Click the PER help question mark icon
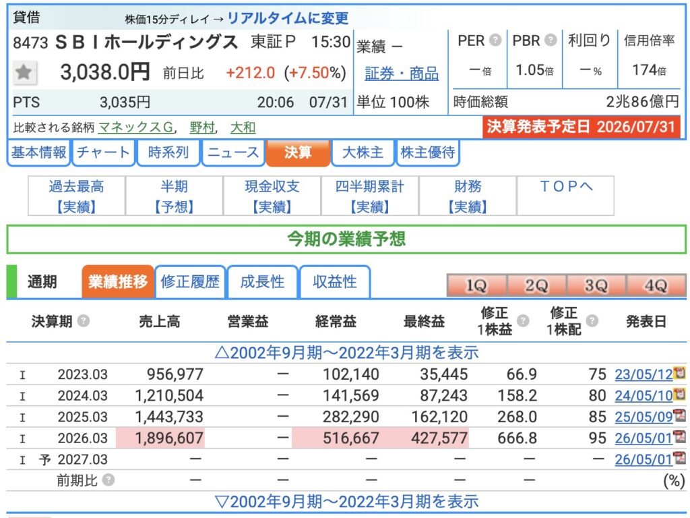This screenshot has height=518, width=690. pos(495,40)
